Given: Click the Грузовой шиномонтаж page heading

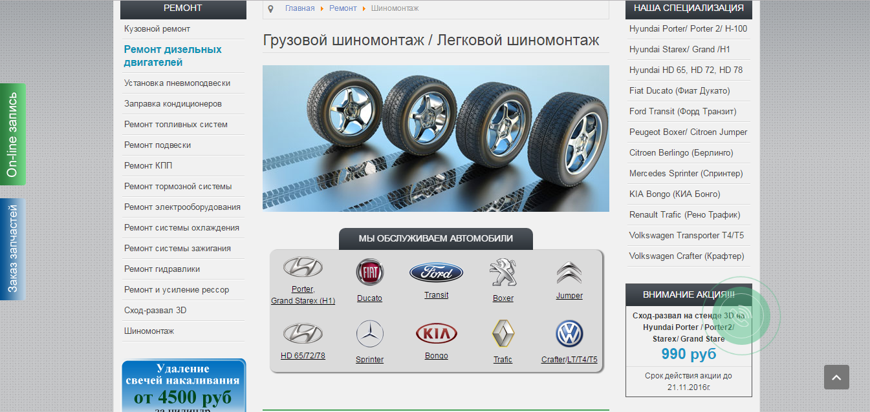Looking at the screenshot, I should coord(431,40).
